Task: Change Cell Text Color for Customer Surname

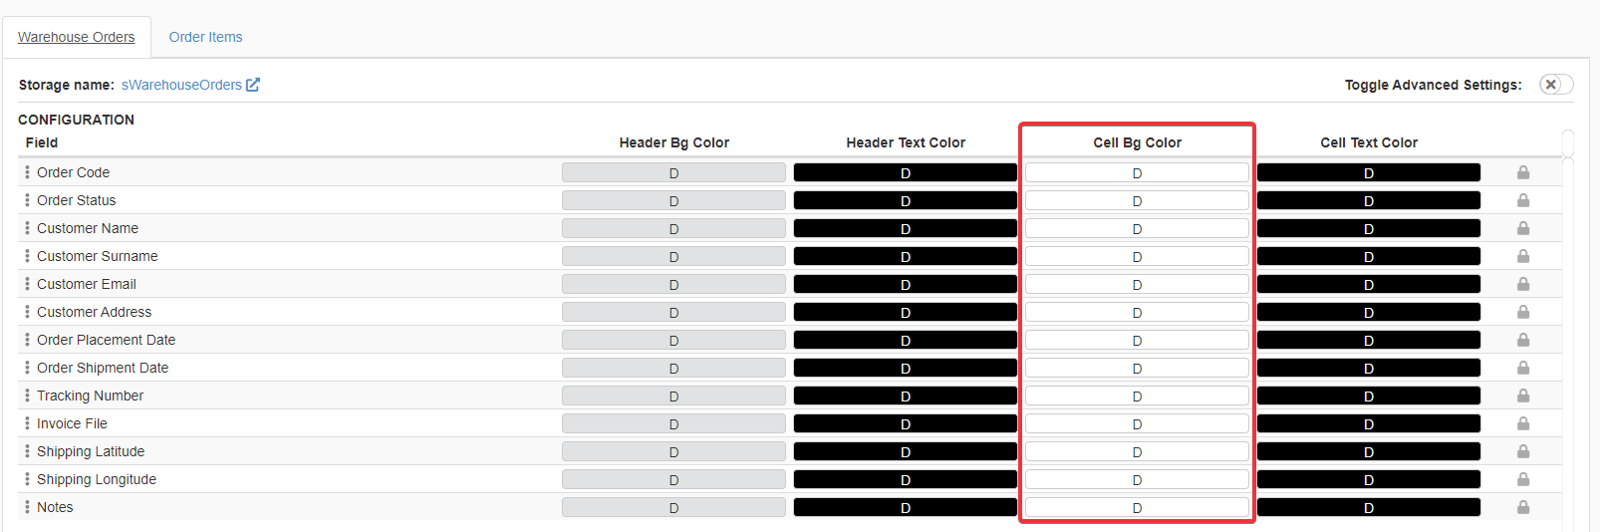Action: point(1368,256)
